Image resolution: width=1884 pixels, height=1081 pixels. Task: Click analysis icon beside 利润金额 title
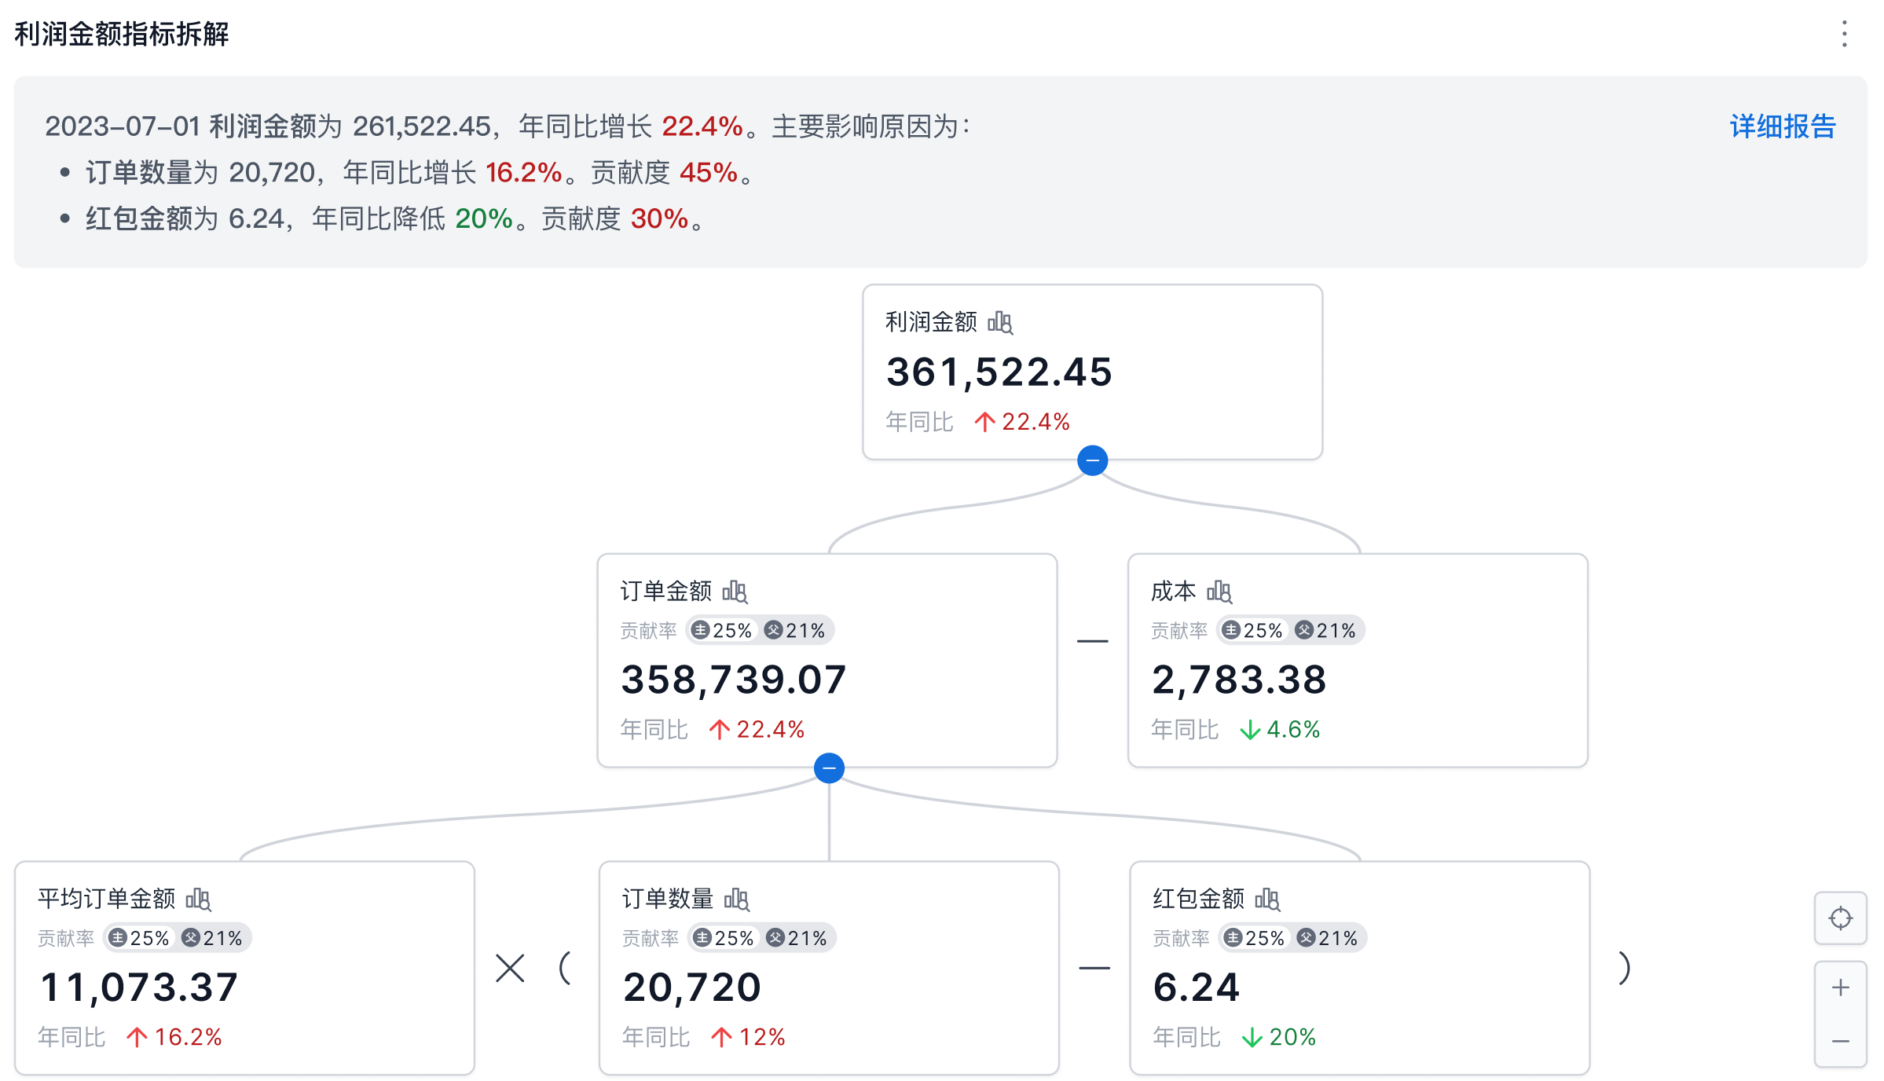point(1000,322)
